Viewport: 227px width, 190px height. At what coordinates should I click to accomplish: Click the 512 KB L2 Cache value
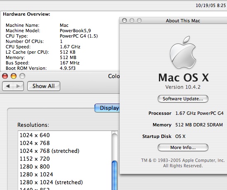pos(68,52)
